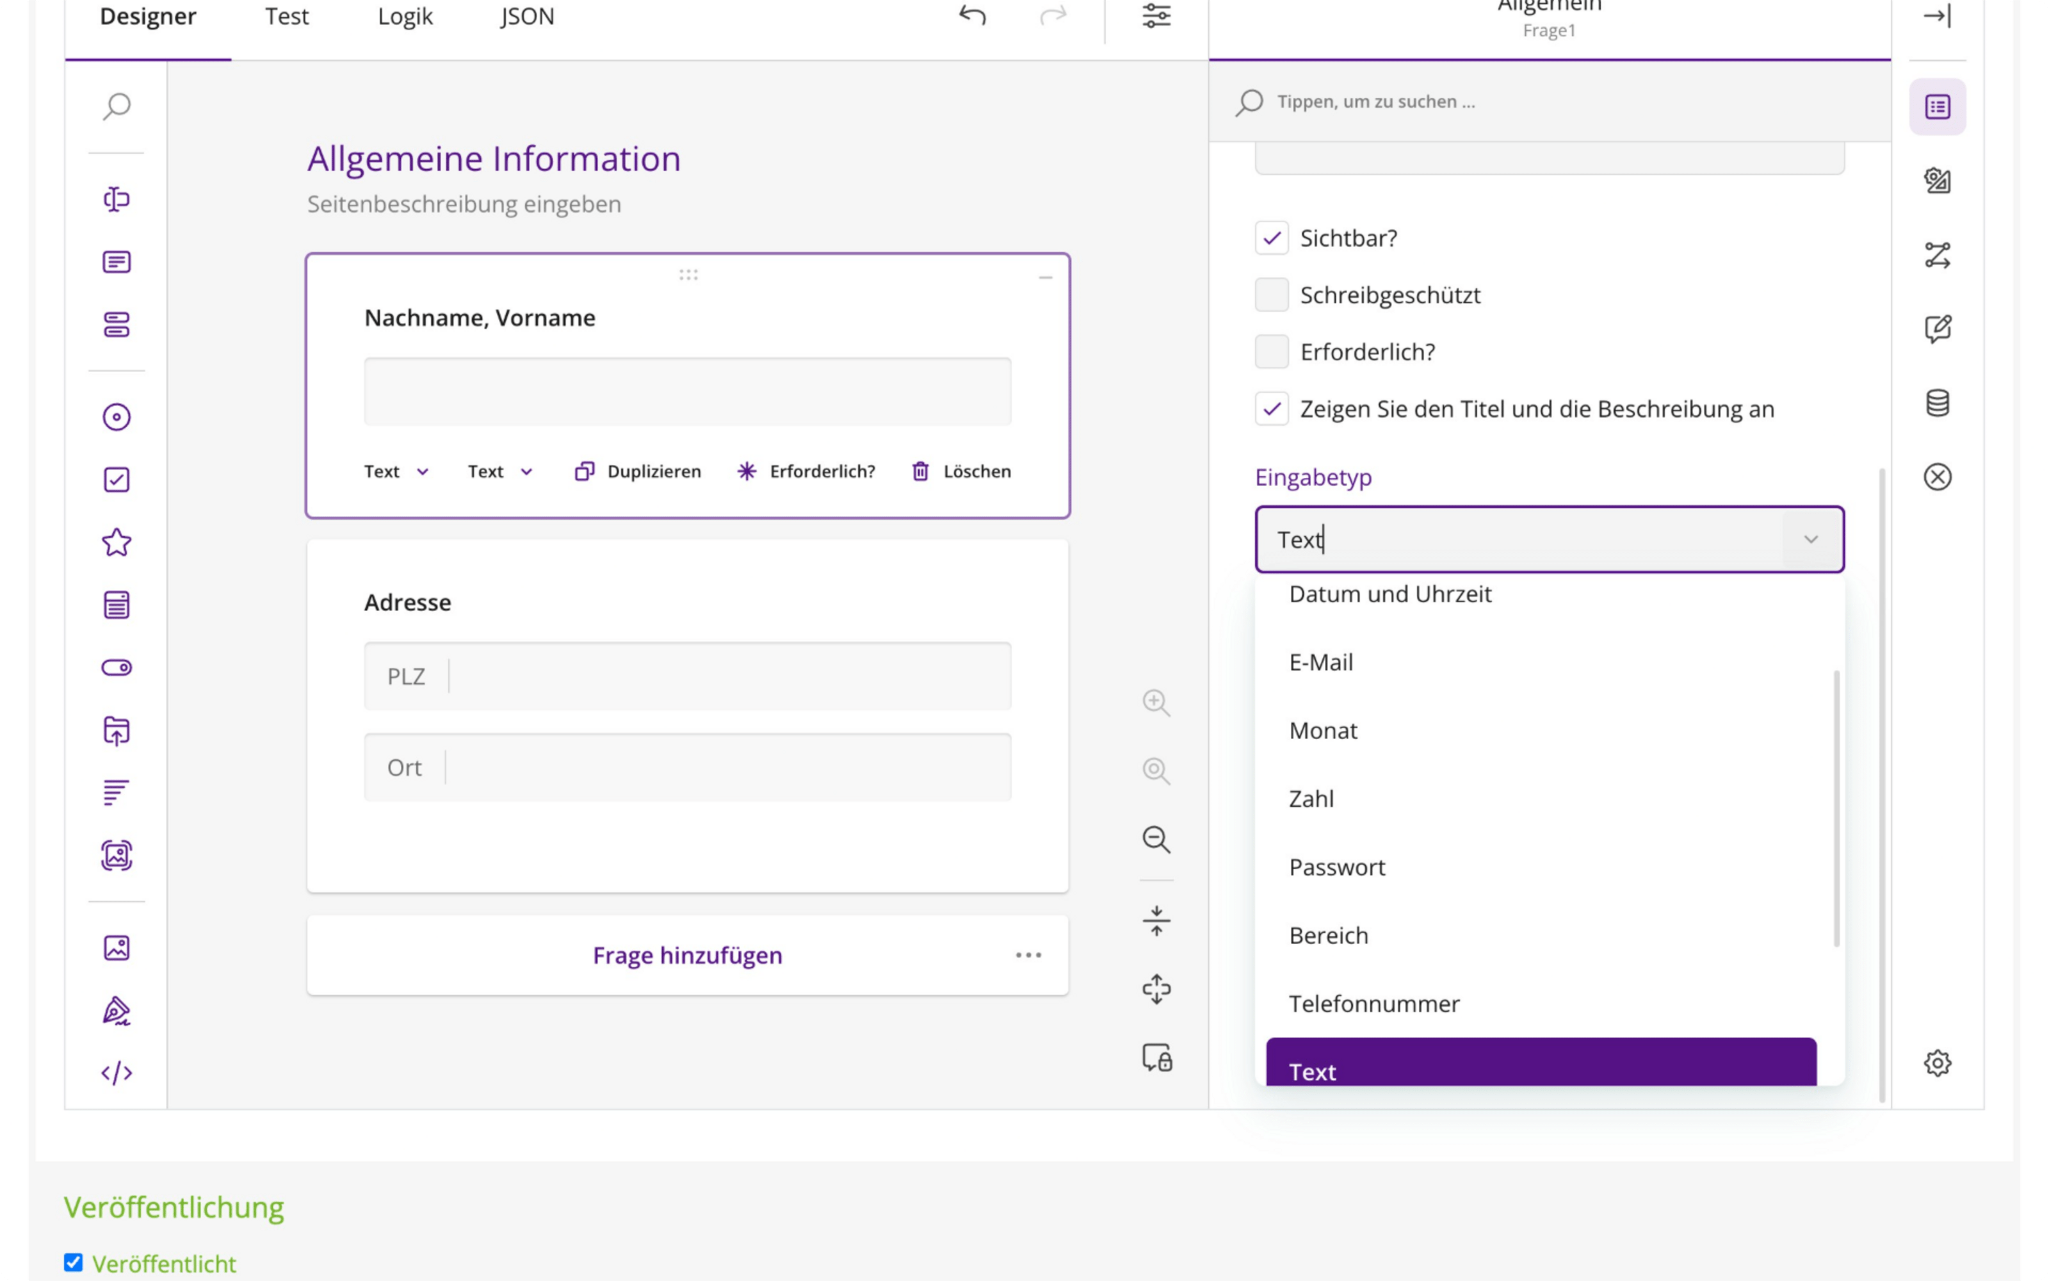
Task: Add an image element from toolbox
Action: point(117,948)
